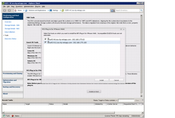Sort tasks by Target column
Screen dimensions: 175x118
36,104
